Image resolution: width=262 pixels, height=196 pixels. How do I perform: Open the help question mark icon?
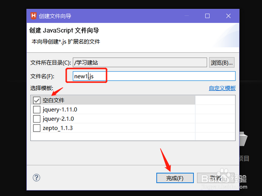36,177
